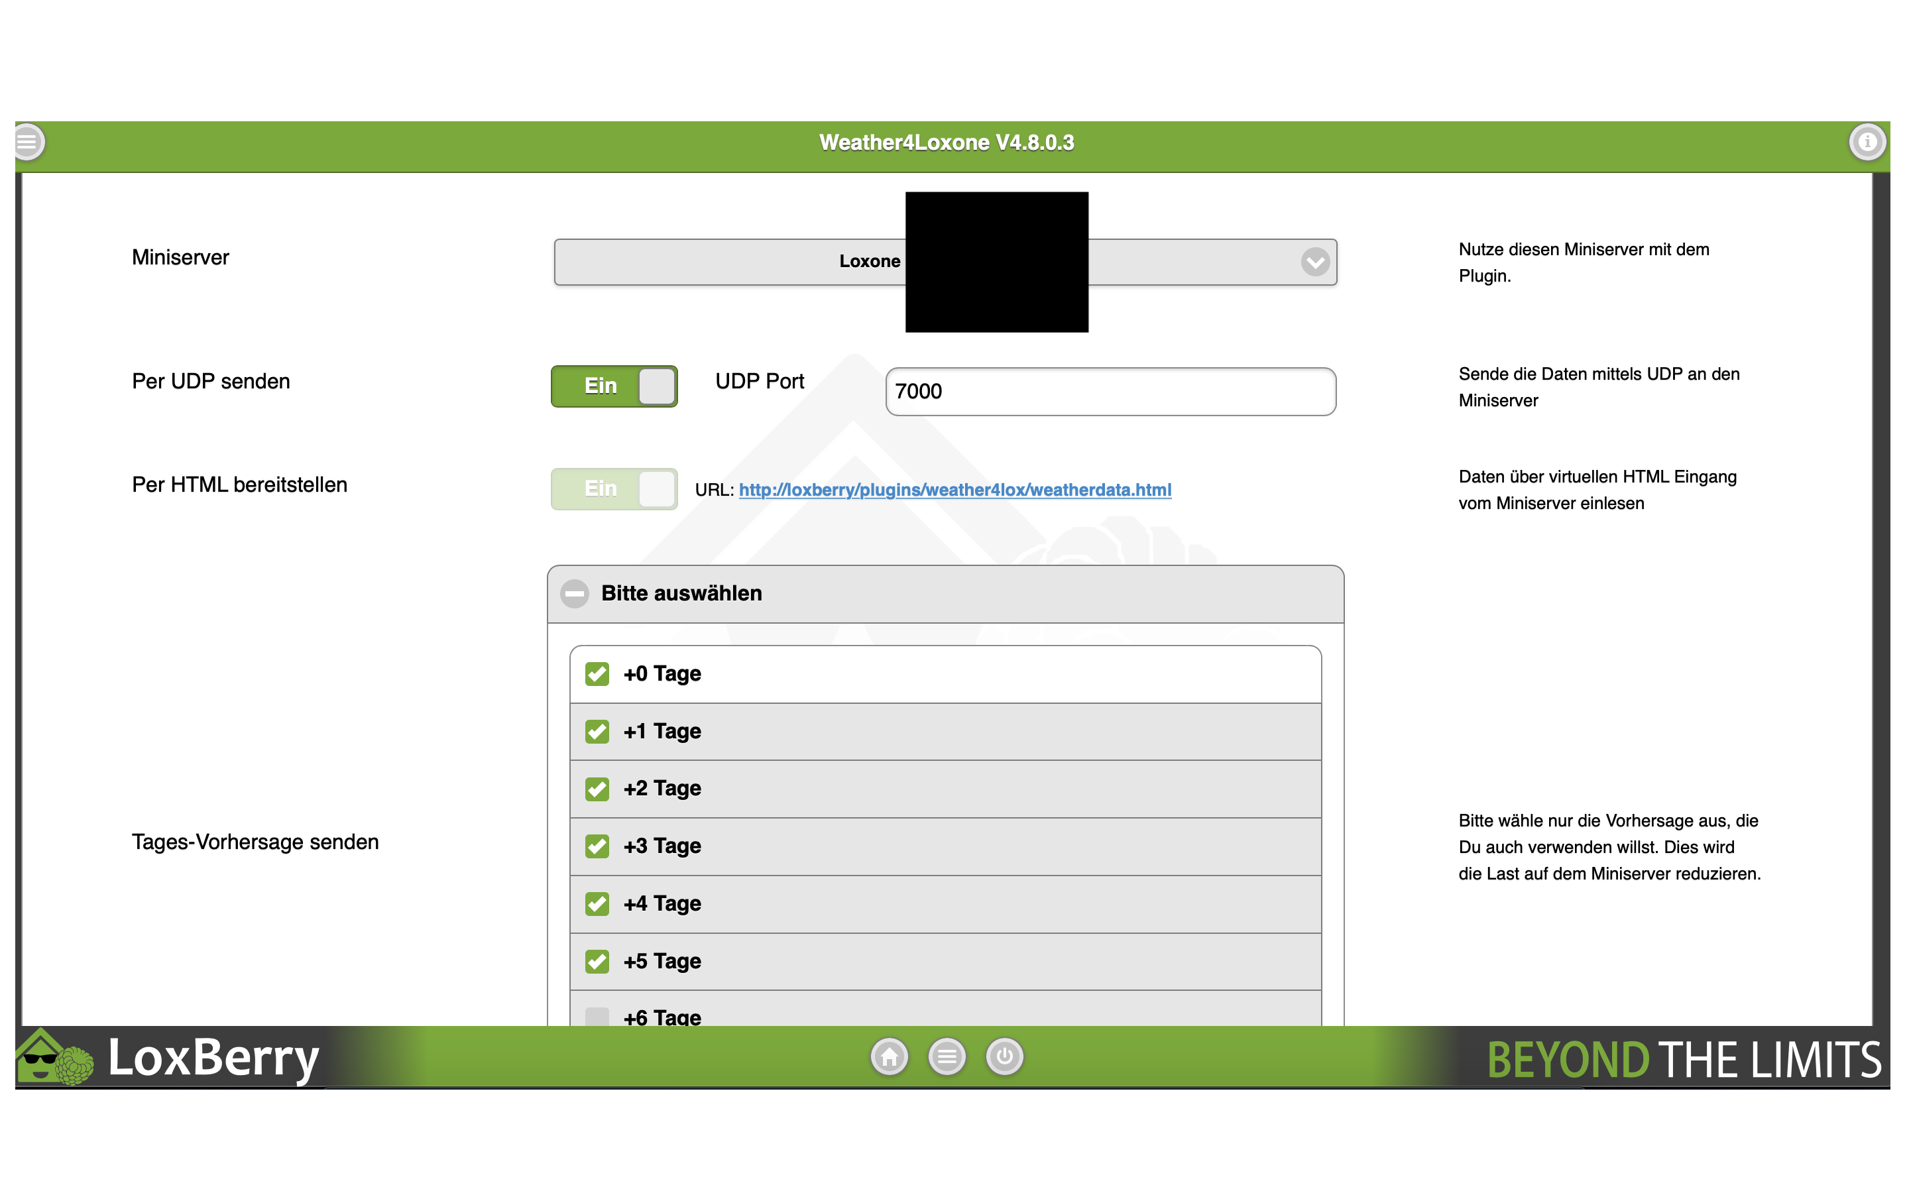Screen dimensions: 1909x1193
Task: Click the LoxBerry logo in footer
Action: (x=167, y=1057)
